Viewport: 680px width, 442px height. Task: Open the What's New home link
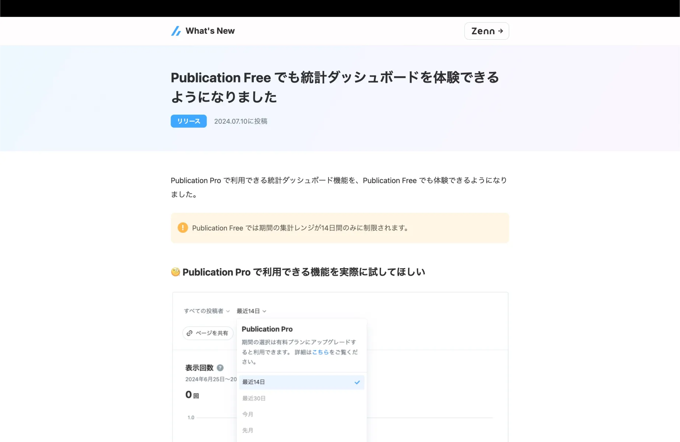click(203, 31)
